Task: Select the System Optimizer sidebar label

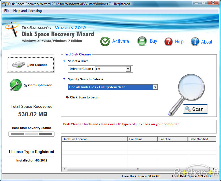Action: [38, 85]
